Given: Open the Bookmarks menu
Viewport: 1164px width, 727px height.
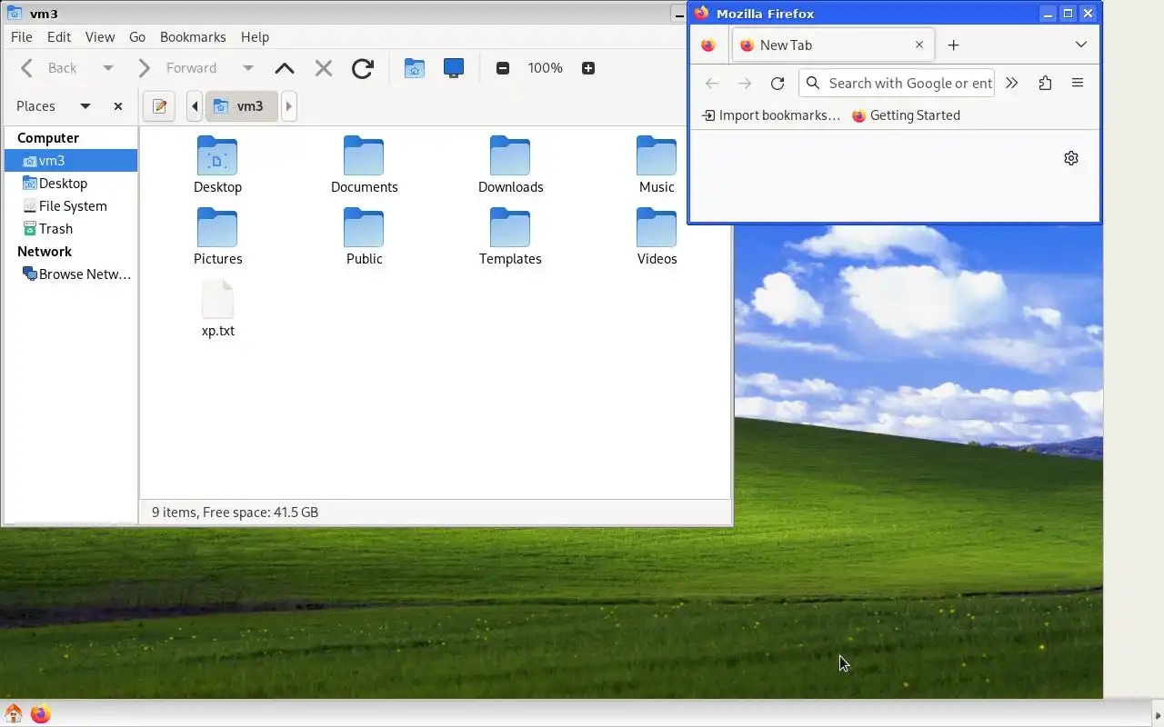Looking at the screenshot, I should (193, 37).
